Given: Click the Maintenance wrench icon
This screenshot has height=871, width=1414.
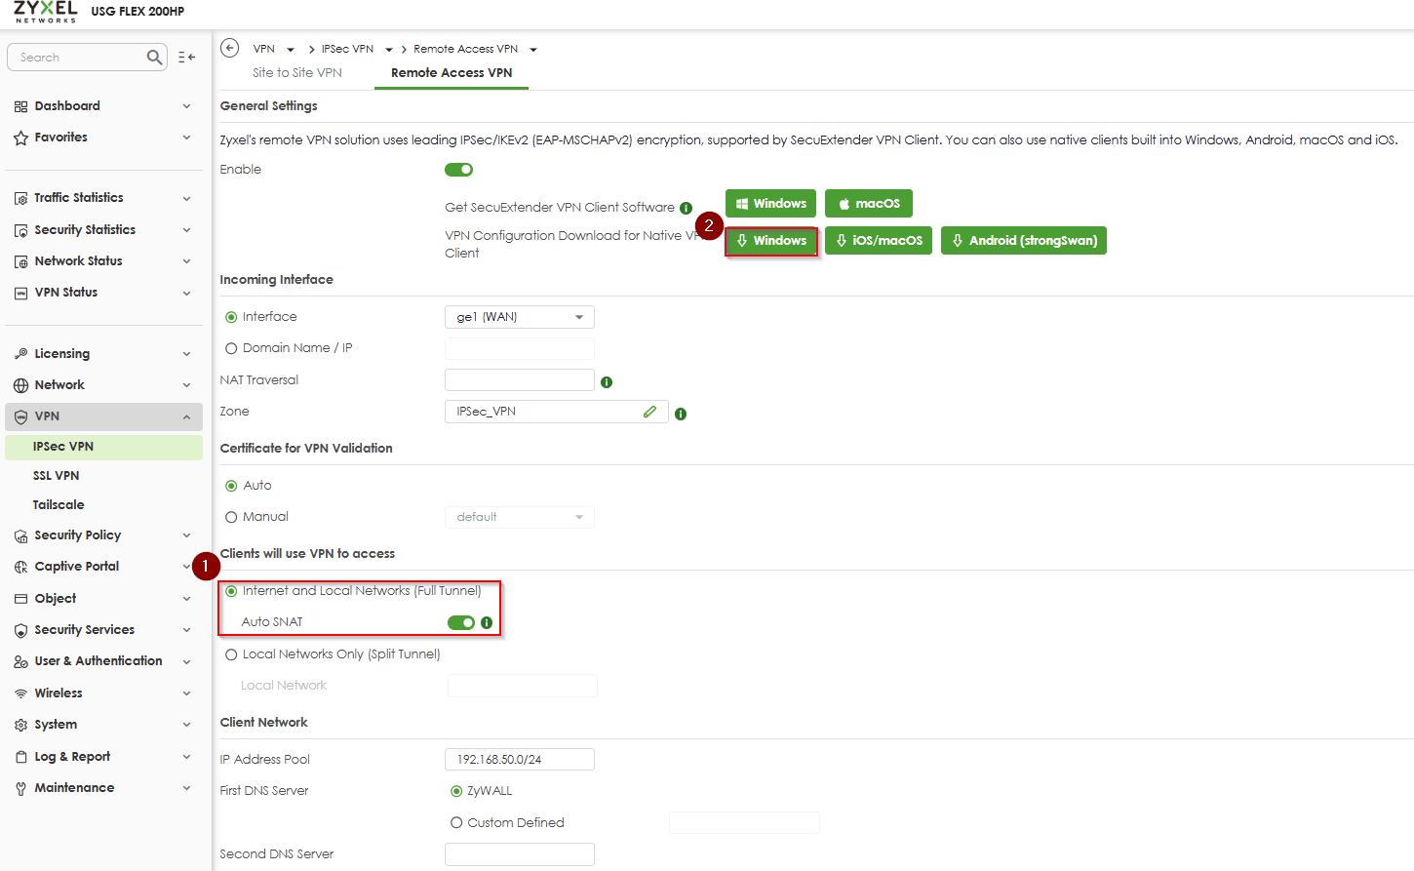Looking at the screenshot, I should pyautogui.click(x=20, y=788).
